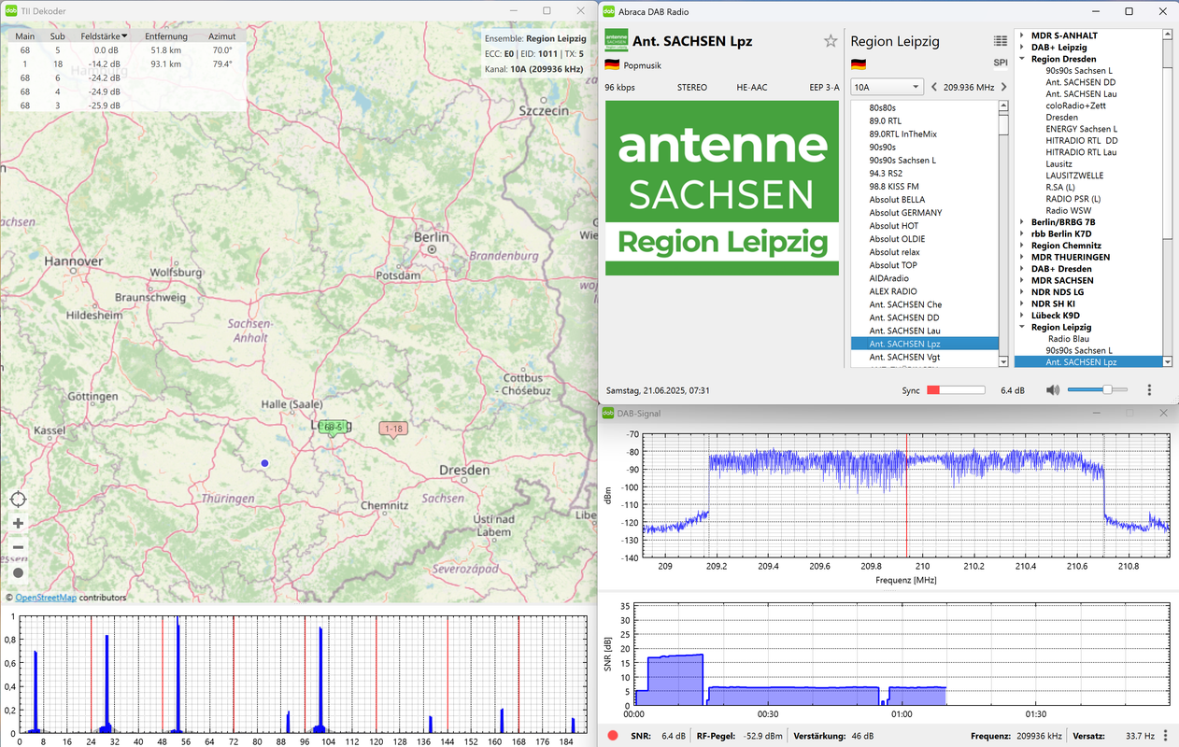The height and width of the screenshot is (747, 1179).
Task: Open Abraca DAB Radio three-dot menu
Action: 1149,389
